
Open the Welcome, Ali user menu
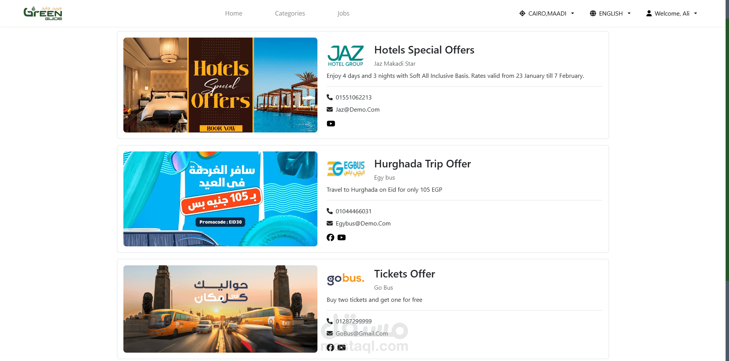tap(672, 13)
